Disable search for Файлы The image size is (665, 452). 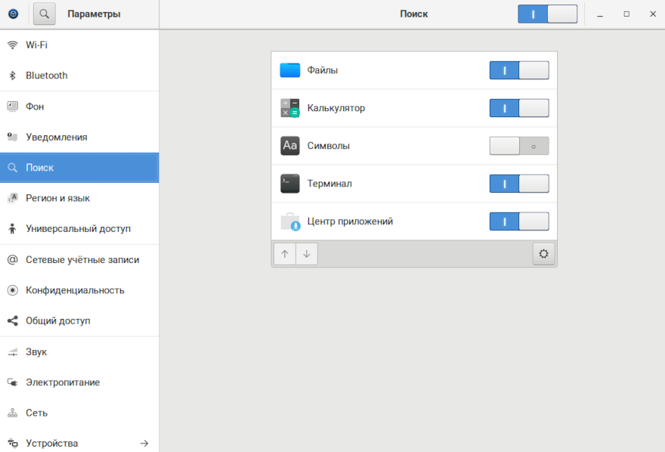(519, 70)
